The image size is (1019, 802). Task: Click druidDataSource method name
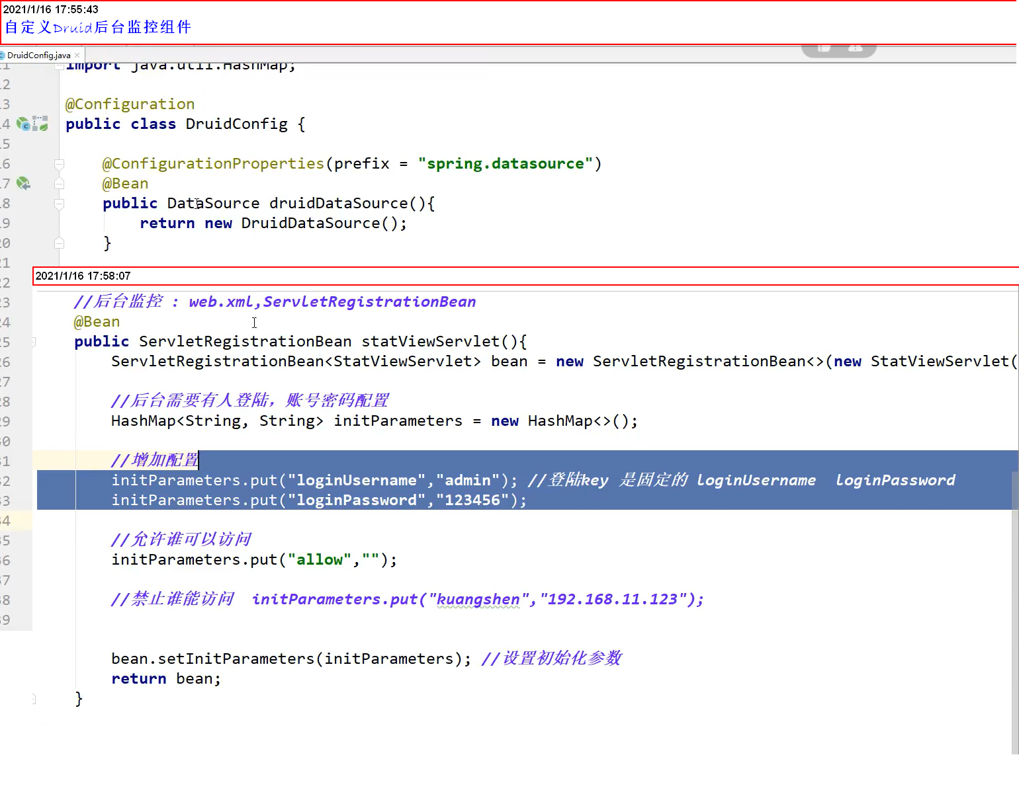point(338,203)
